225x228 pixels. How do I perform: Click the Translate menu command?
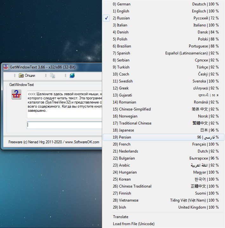pos(121,217)
